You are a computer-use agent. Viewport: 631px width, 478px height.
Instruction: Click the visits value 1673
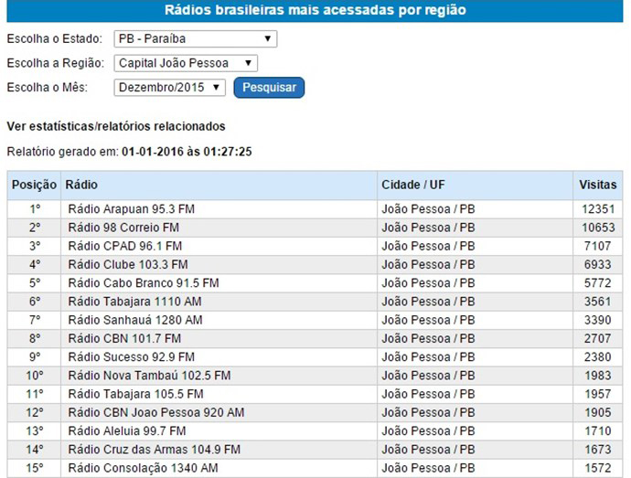[x=597, y=450]
